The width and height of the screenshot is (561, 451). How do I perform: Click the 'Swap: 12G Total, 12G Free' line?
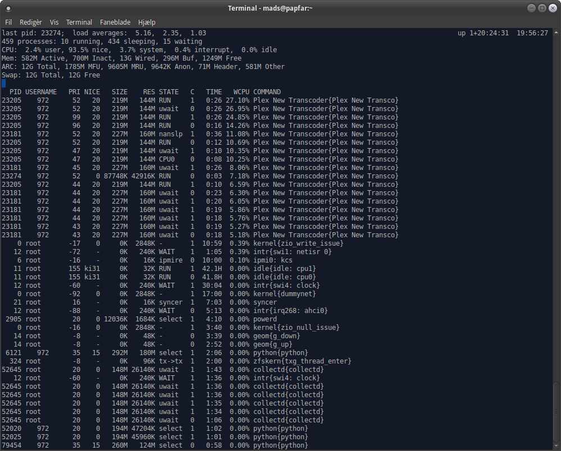pyautogui.click(x=51, y=75)
